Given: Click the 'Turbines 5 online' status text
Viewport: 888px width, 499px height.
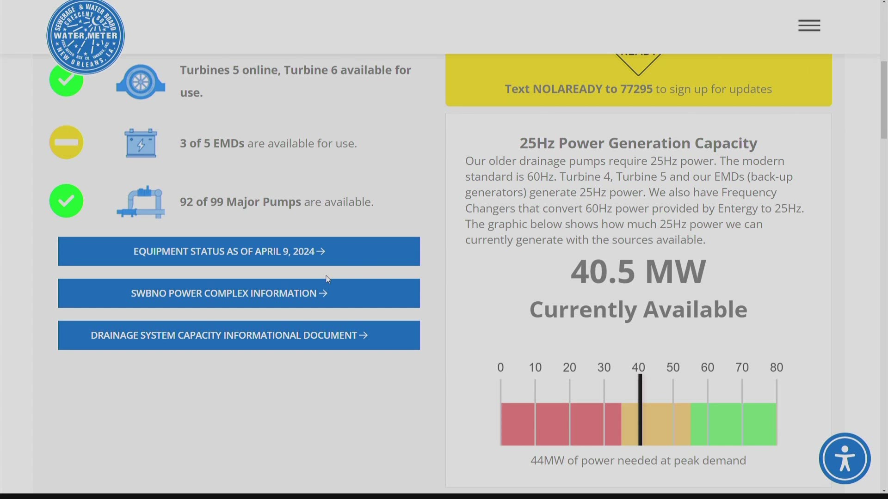Looking at the screenshot, I should pyautogui.click(x=296, y=81).
